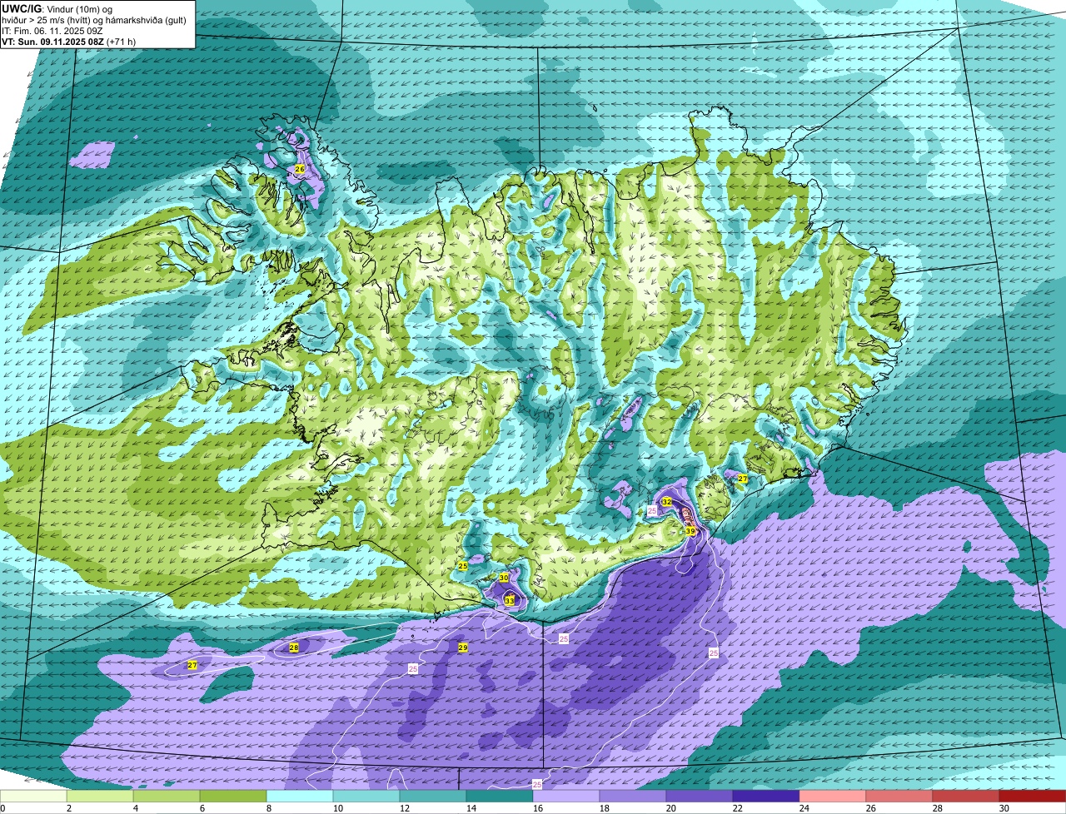Click the legend scale number 30

click(x=1004, y=808)
